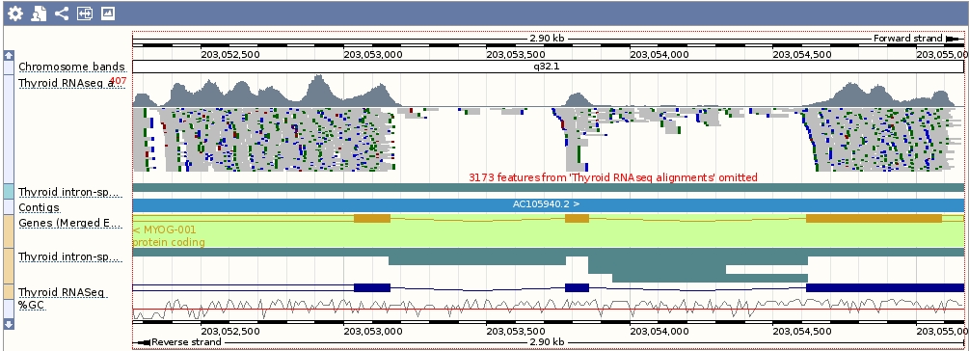The width and height of the screenshot is (969, 351).
Task: Click the %GC track label
Action: click(32, 306)
